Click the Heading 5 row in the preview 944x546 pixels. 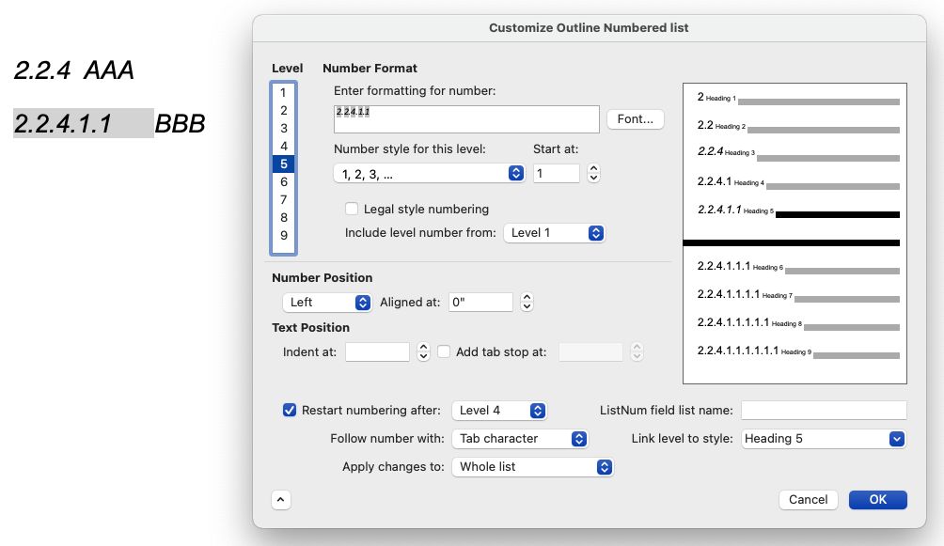(798, 211)
